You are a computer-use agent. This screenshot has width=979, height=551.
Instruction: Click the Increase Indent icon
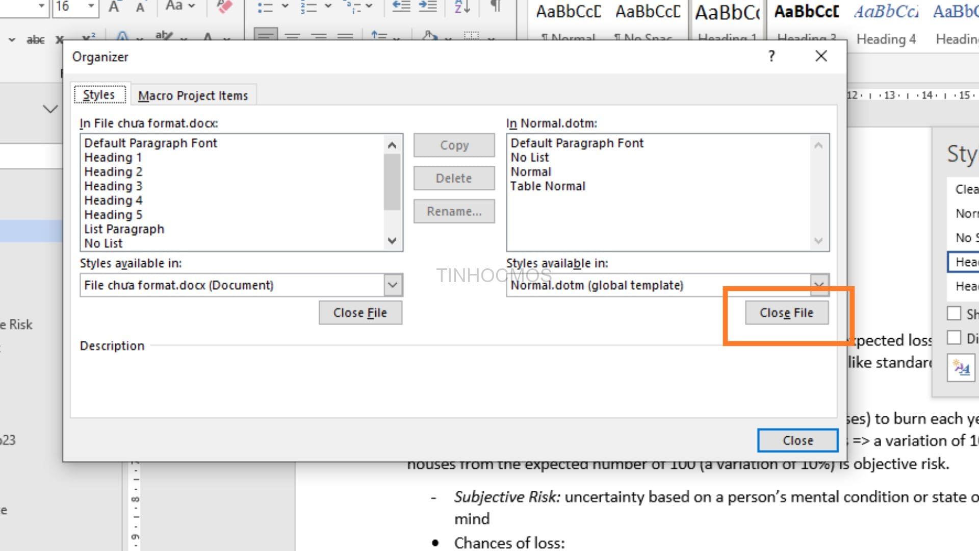427,6
